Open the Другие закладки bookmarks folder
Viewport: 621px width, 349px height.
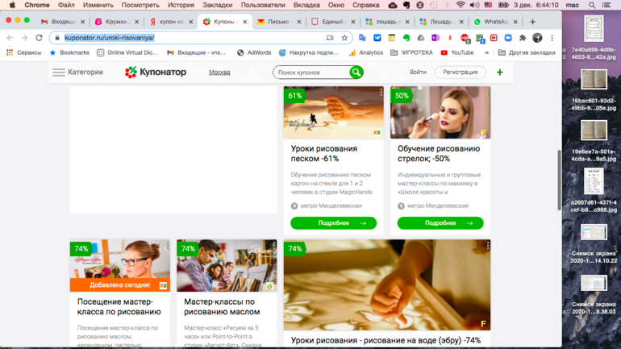coord(526,52)
